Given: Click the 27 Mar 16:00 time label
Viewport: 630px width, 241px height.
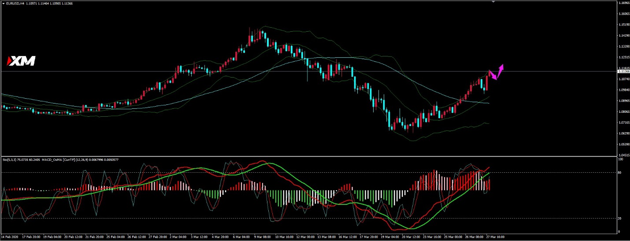Looking at the screenshot, I should [x=495, y=237].
